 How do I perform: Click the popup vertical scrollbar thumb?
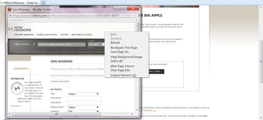[137, 27]
